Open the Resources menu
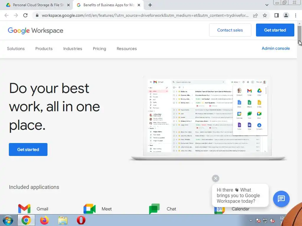 (127, 49)
